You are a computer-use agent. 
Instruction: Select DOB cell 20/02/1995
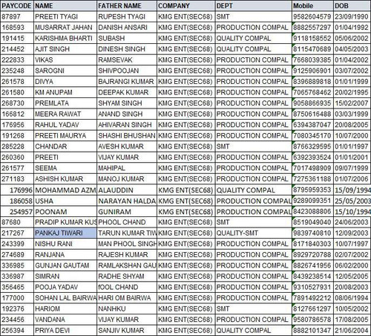352,92
